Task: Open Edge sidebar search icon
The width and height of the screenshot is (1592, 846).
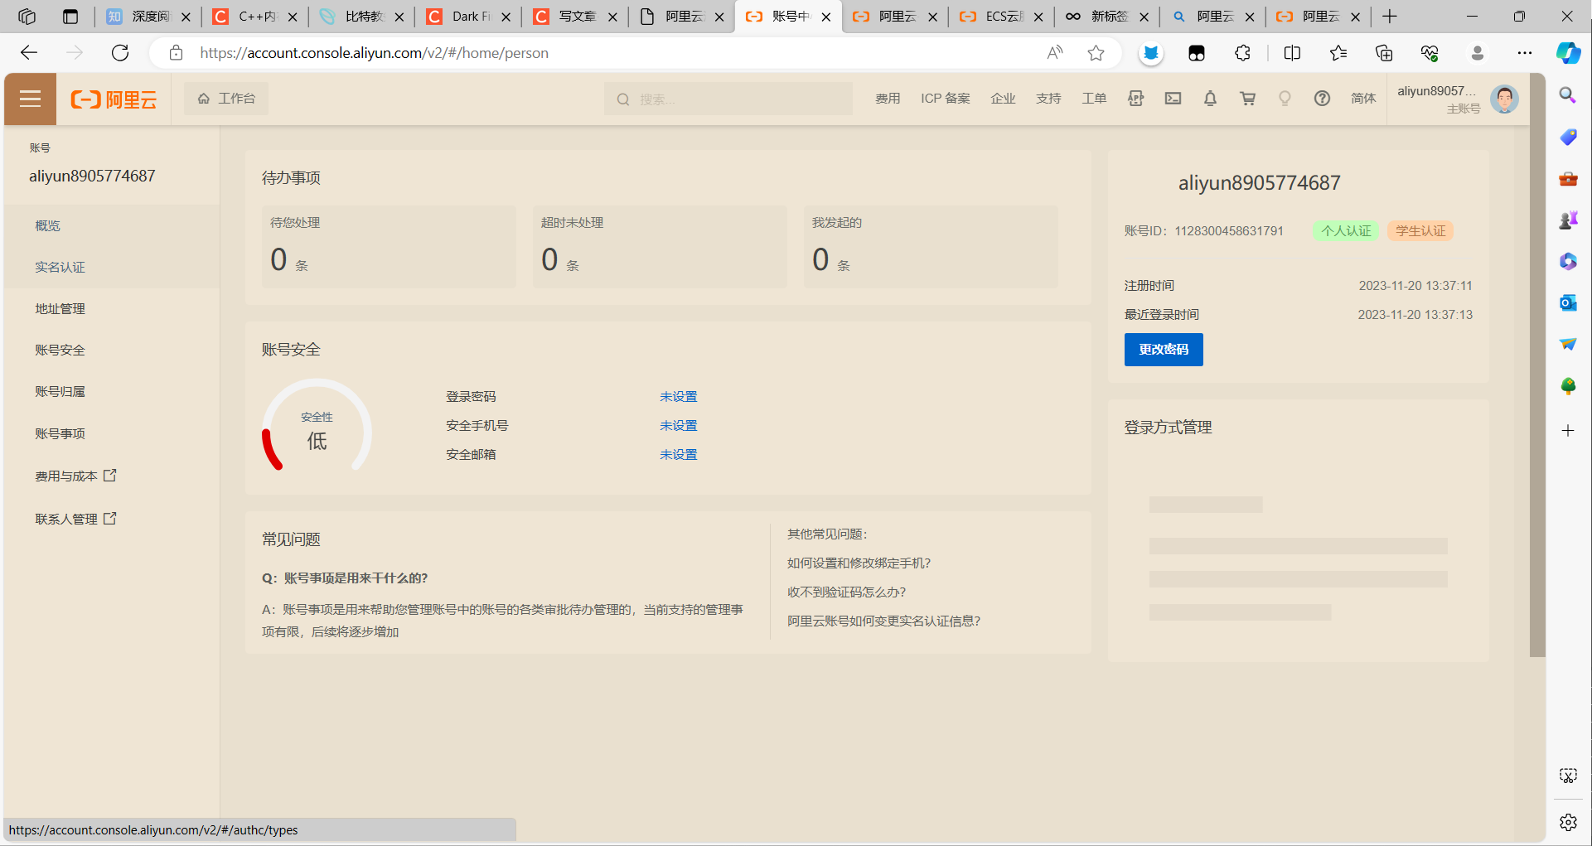Action: click(1567, 95)
